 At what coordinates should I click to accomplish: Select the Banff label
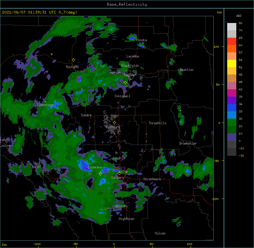point(37,167)
